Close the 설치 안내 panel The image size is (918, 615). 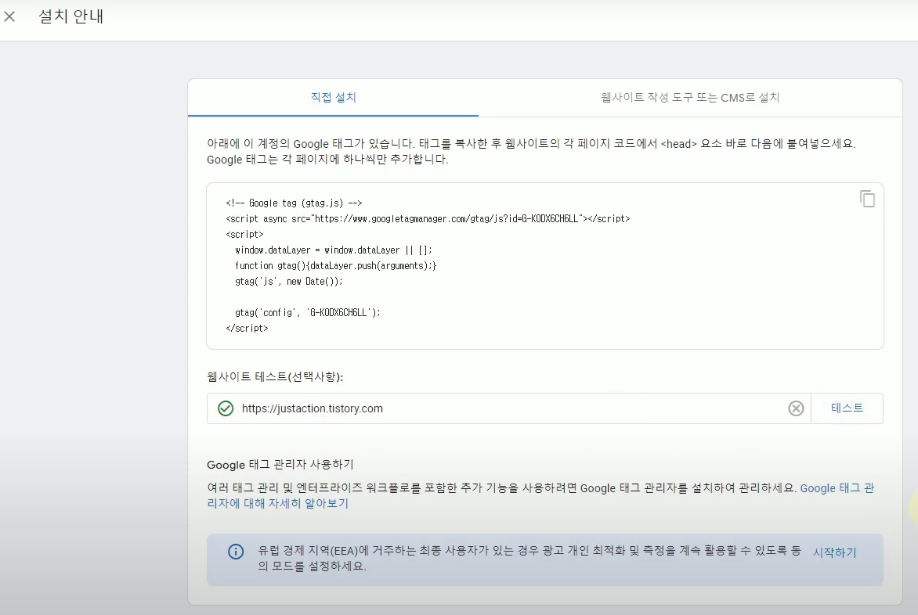[x=9, y=16]
